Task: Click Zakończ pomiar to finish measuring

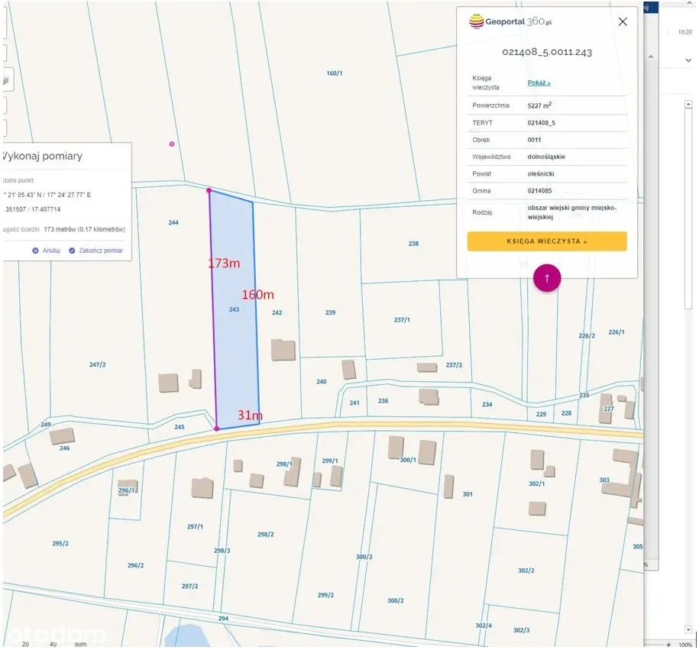Action: coord(100,251)
